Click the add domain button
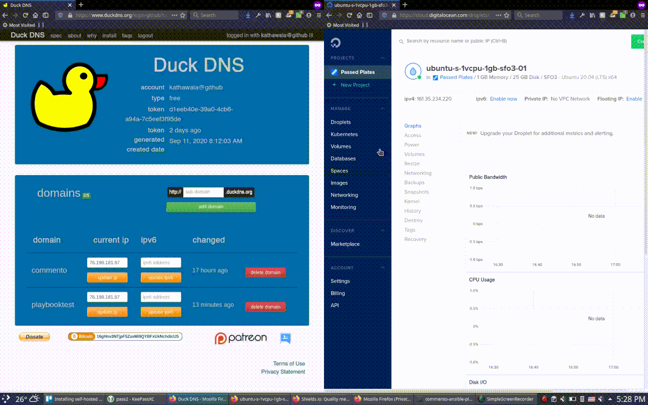The height and width of the screenshot is (405, 648). click(211, 207)
